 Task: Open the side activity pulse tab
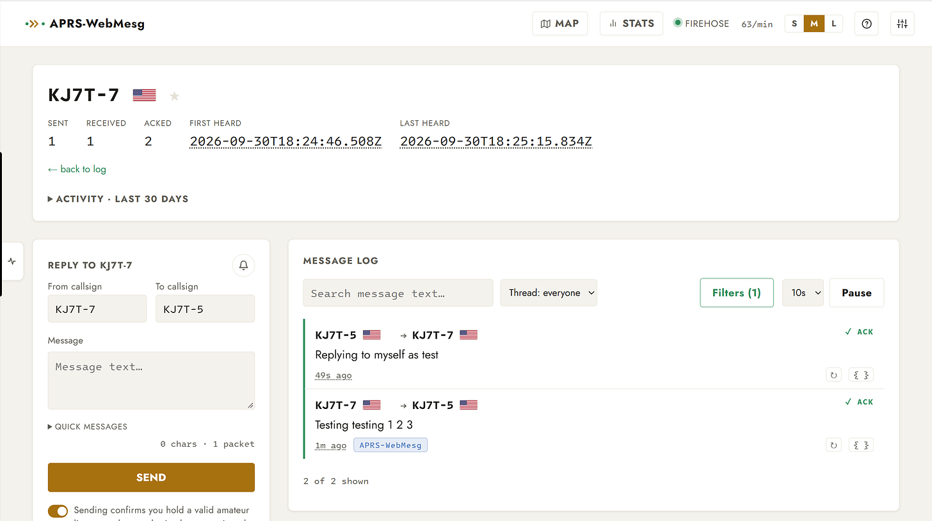tap(12, 261)
